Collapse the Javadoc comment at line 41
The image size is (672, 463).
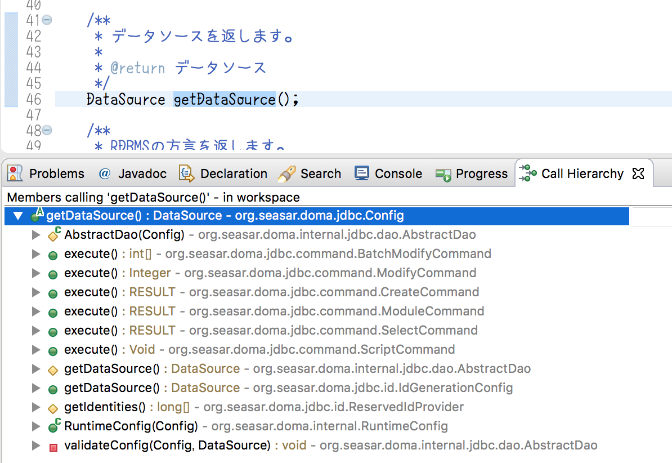coord(47,20)
